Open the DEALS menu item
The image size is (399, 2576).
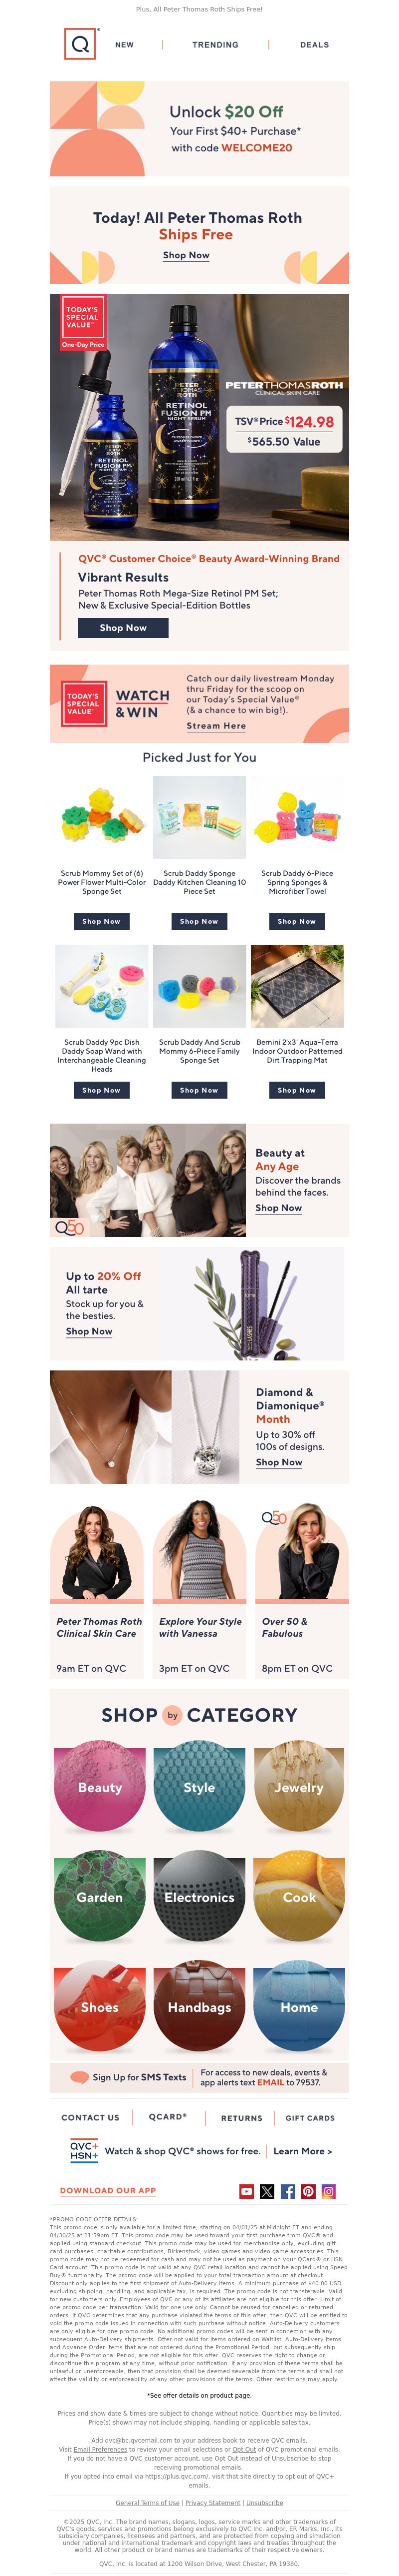coord(314,45)
